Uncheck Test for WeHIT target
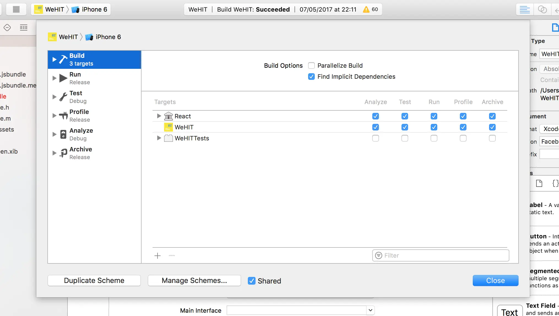The width and height of the screenshot is (559, 316). coord(405,127)
